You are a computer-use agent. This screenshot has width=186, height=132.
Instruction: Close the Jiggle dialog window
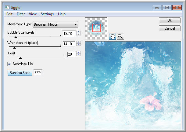click(177, 8)
